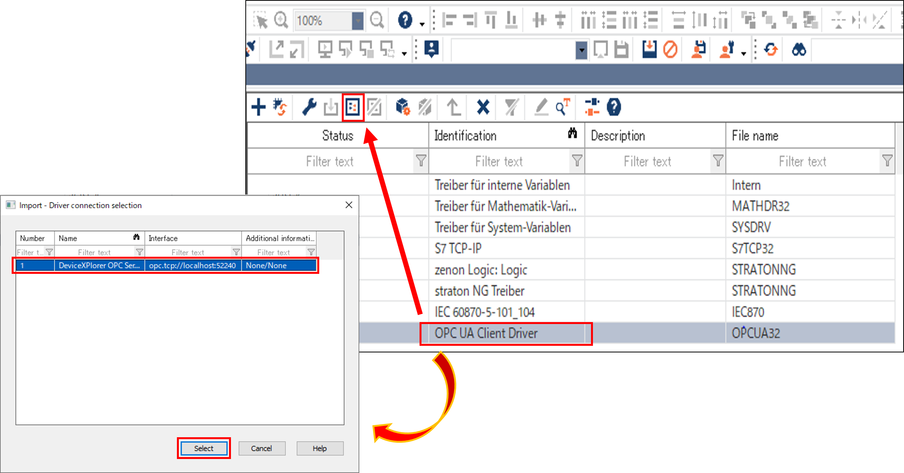Viewport: 904px width, 473px height.
Task: Click the highlighted import variables from driver icon
Action: pyautogui.click(x=353, y=107)
